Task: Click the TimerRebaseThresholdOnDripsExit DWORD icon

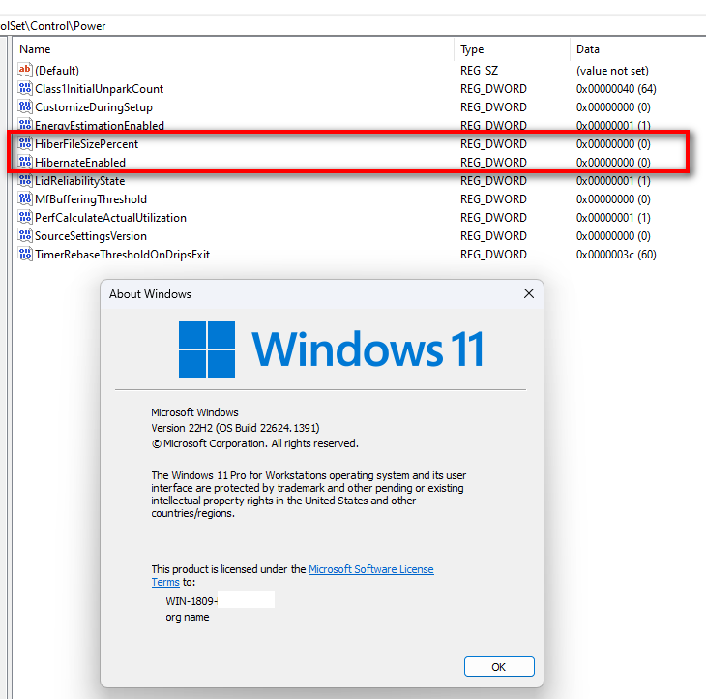Action: pyautogui.click(x=25, y=255)
